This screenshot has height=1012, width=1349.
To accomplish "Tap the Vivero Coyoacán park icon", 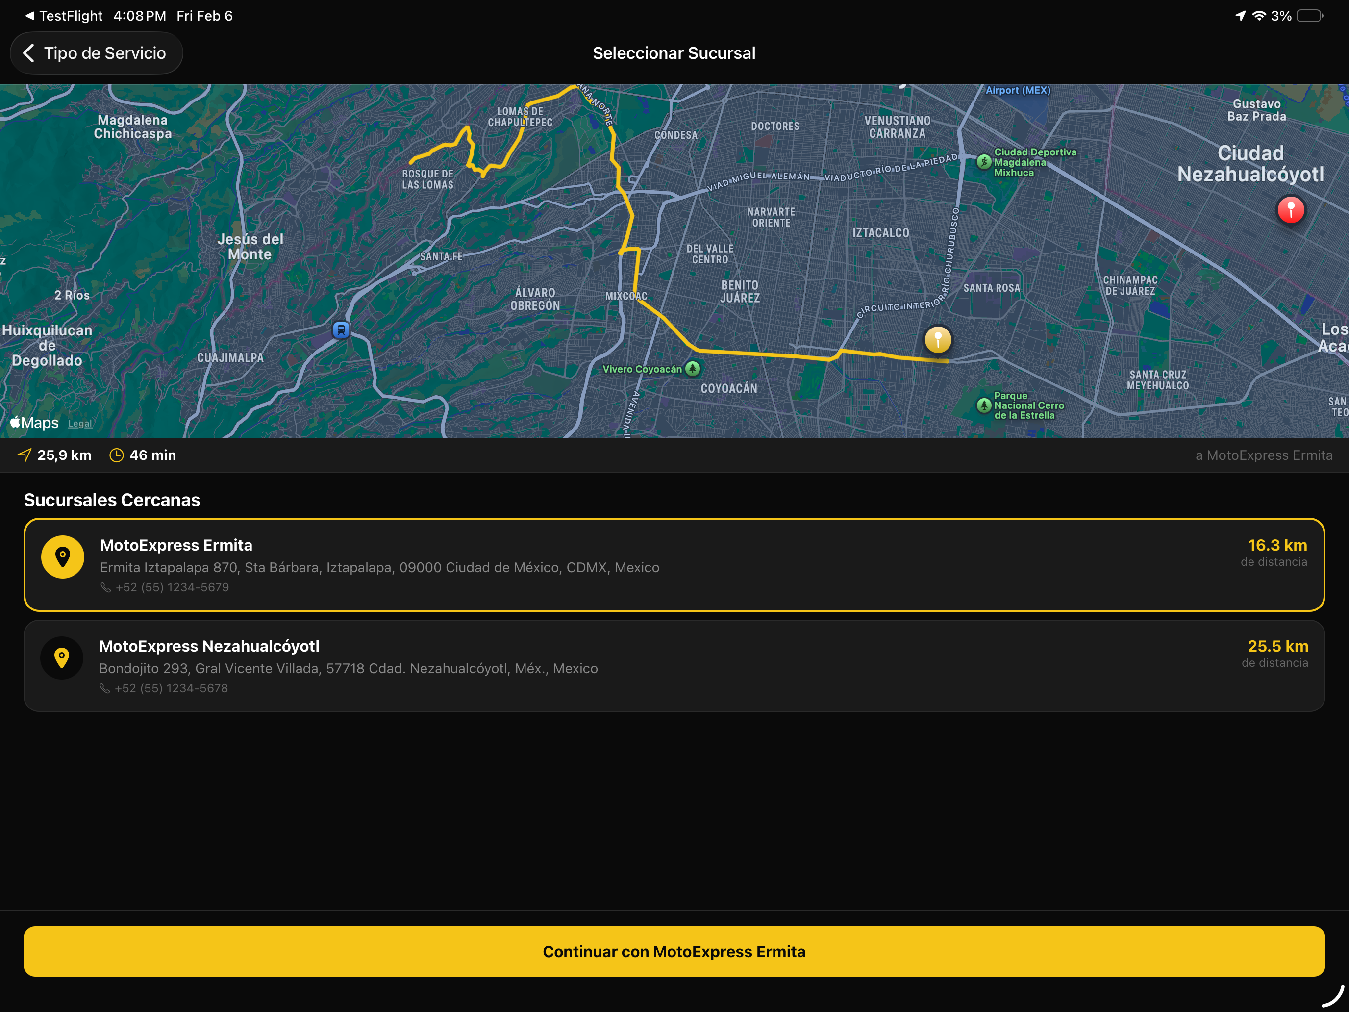I will coord(693,368).
